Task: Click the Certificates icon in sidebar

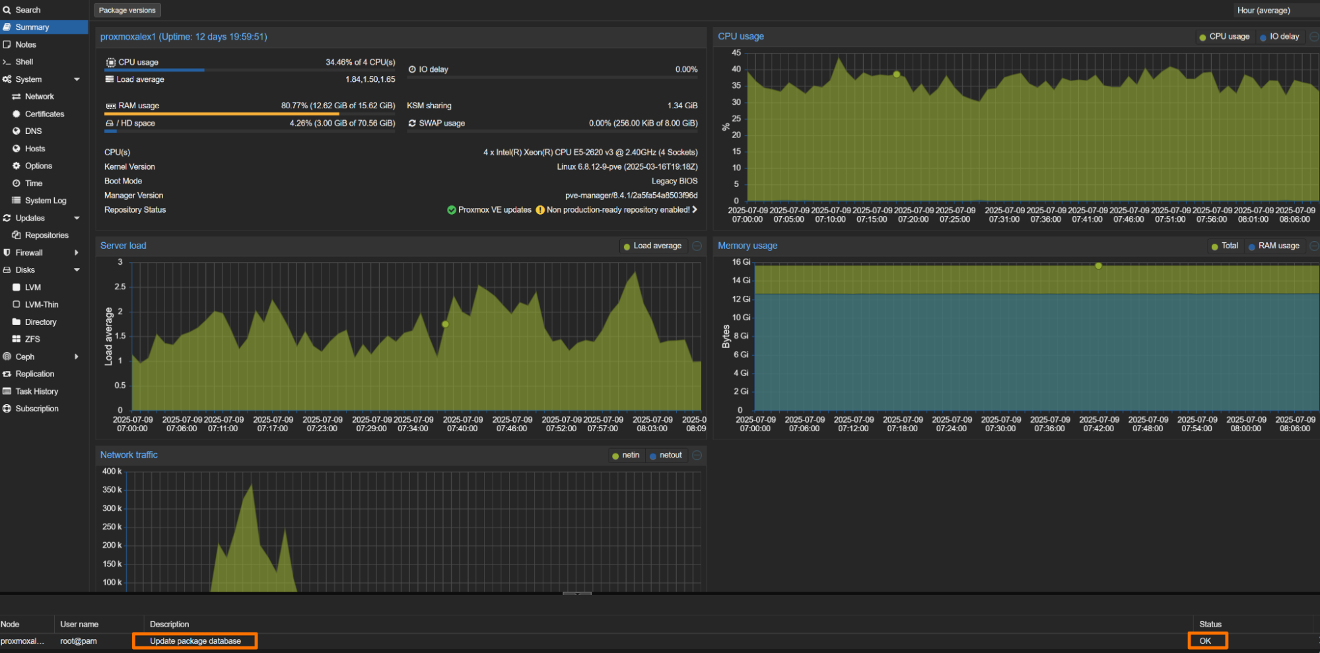Action: point(17,114)
